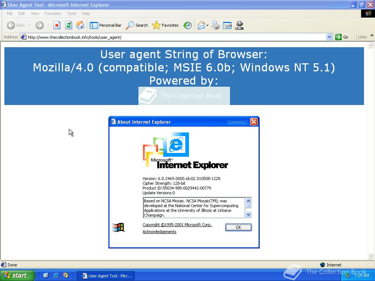The image size is (375, 281).
Task: Click the credits box scrollbar thumb
Action: [x=248, y=206]
